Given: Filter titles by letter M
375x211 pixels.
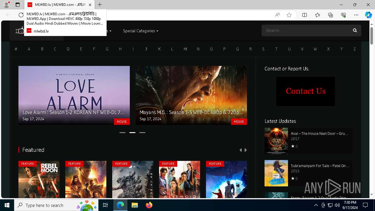Looking at the screenshot, I should tap(185, 49).
